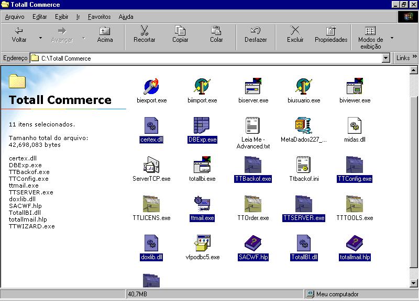Click the TTSERVER.exe file name label
The width and height of the screenshot is (419, 301).
304,218
